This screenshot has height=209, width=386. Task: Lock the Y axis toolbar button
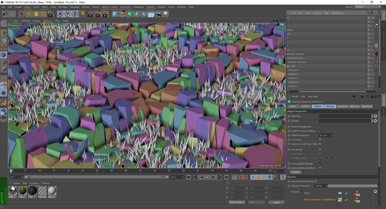click(67, 14)
